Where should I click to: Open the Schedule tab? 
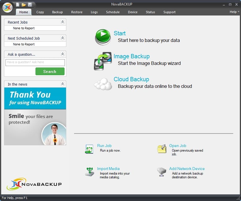pos(113,12)
